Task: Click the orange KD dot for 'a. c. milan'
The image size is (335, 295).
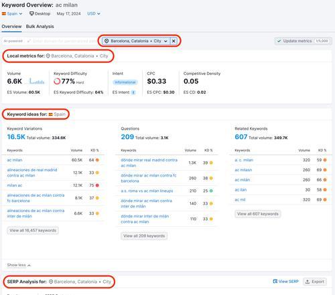Action: (x=325, y=160)
